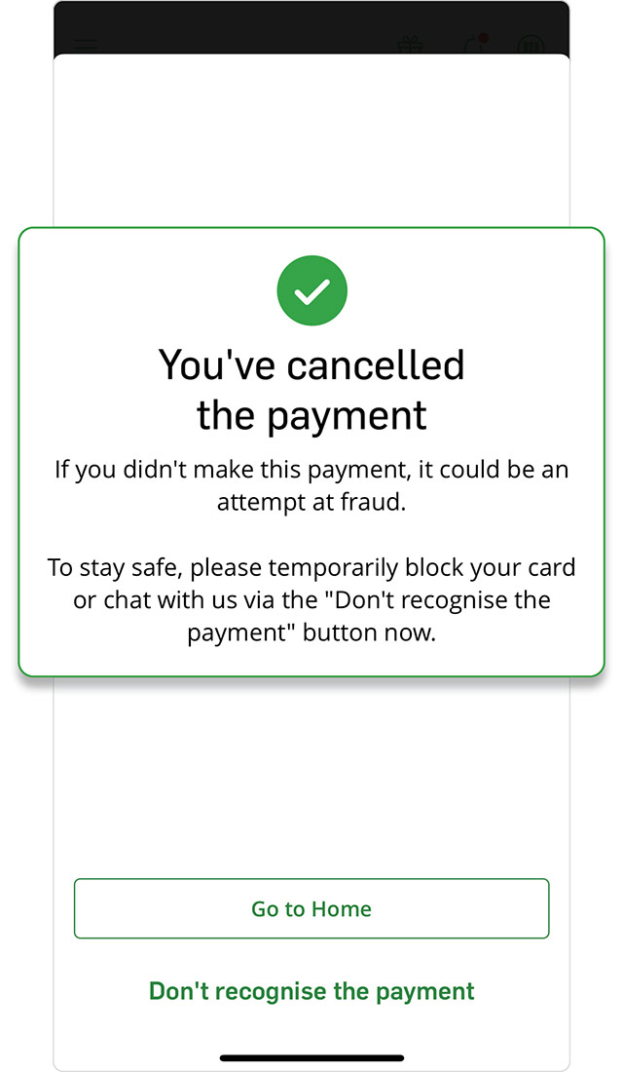Open the dimmed gift rewards icon
Screen dimensions: 623x1072
coord(411,45)
